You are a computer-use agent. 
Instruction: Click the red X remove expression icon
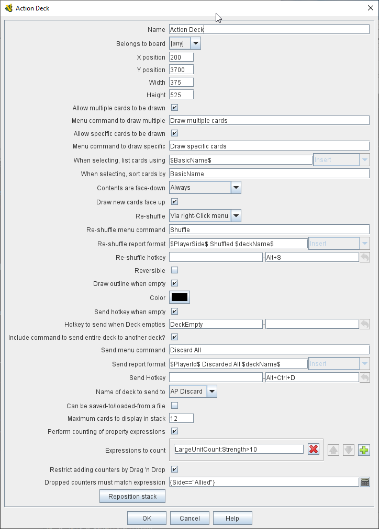pos(313,449)
